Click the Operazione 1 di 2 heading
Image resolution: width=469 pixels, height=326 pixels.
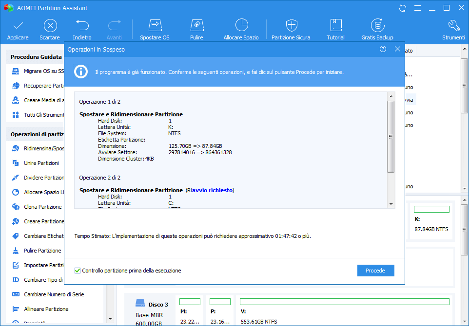pos(99,102)
